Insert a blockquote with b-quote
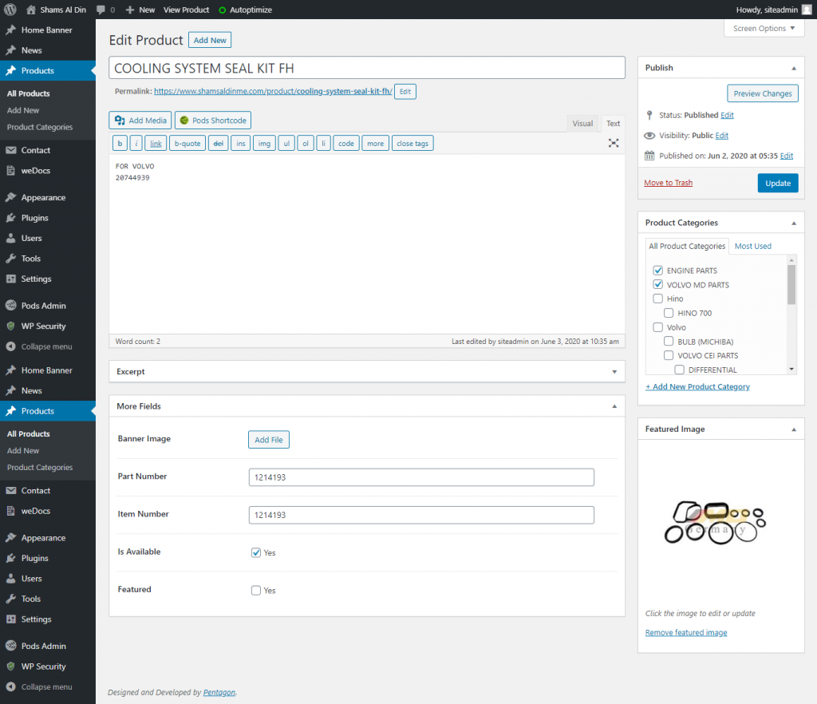This screenshot has height=704, width=817. pos(187,144)
